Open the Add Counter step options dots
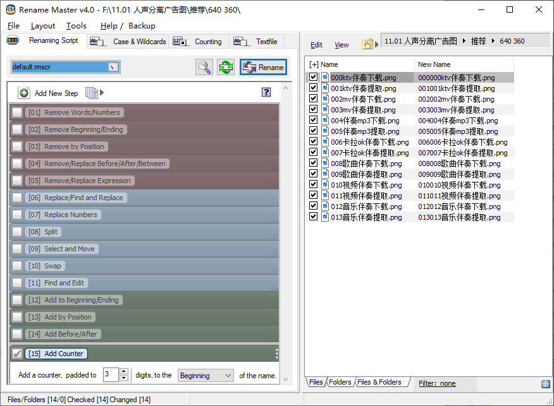Viewport: 554px width, 406px height. click(x=276, y=354)
